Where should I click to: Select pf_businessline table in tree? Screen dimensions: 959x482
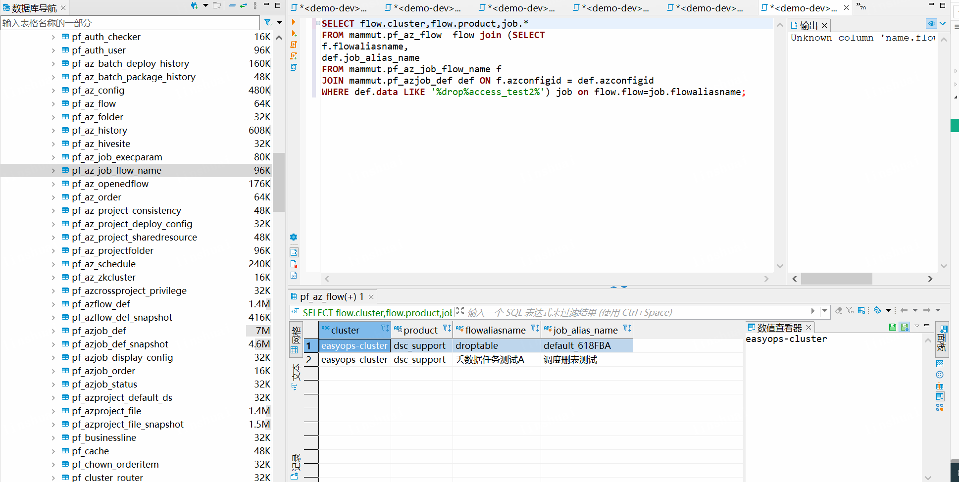coord(104,438)
